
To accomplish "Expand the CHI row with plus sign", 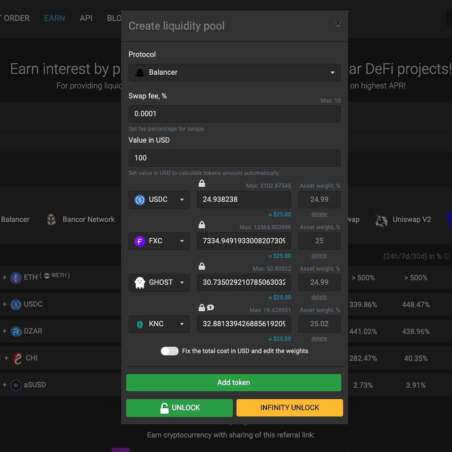I will 6,358.
